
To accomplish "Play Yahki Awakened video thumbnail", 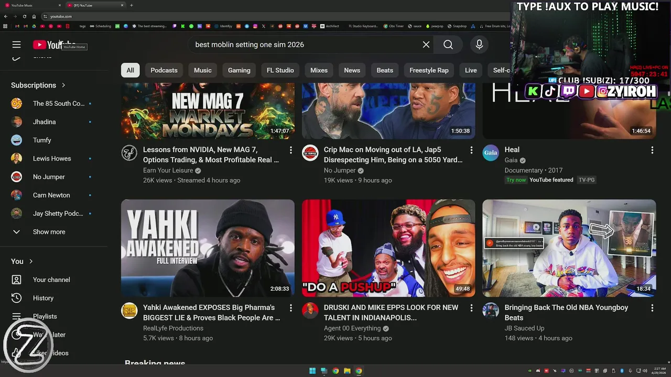I will tap(208, 248).
